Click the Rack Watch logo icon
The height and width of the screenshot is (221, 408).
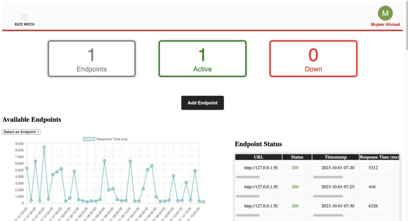(x=24, y=17)
